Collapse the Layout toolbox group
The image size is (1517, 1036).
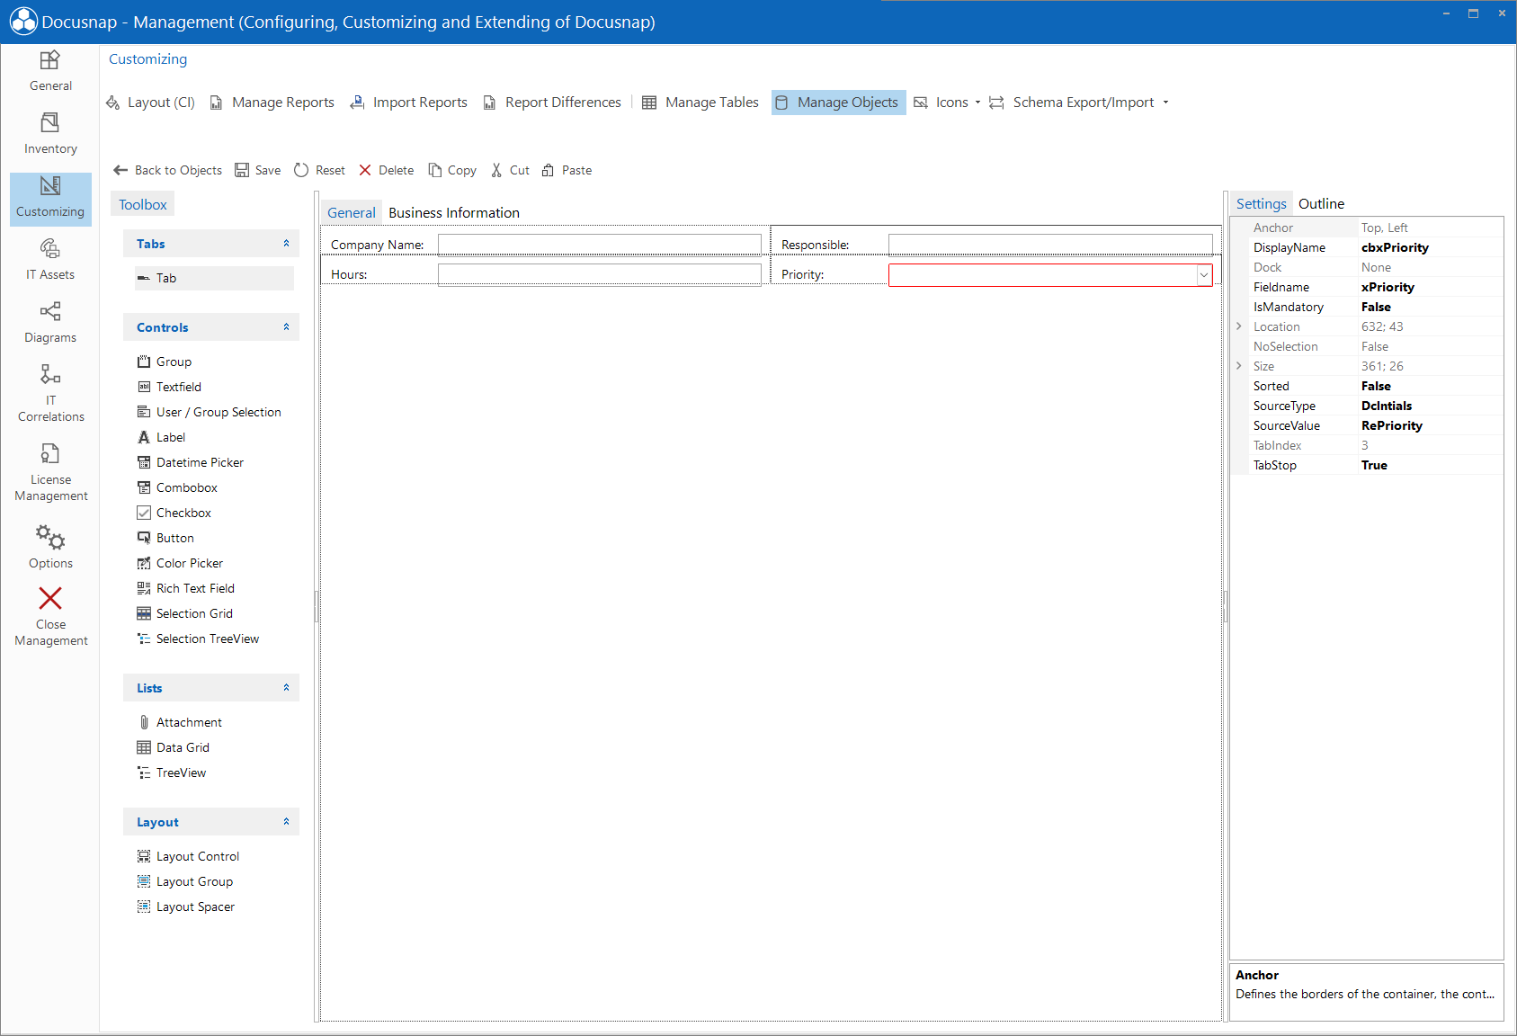286,822
